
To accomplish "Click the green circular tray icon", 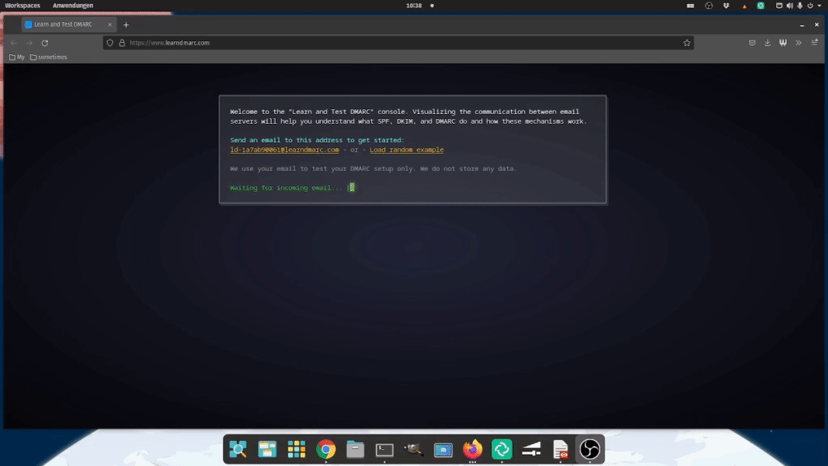I will pos(760,6).
